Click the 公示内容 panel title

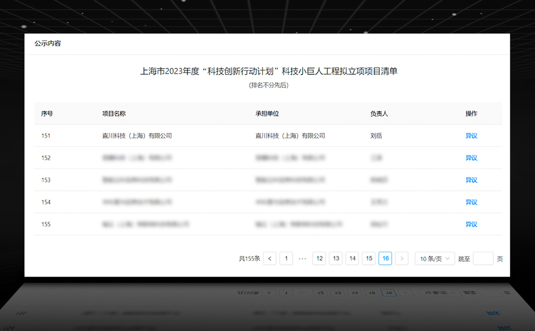coord(48,43)
